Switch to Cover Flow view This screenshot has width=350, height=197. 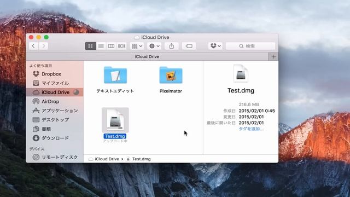tap(121, 46)
